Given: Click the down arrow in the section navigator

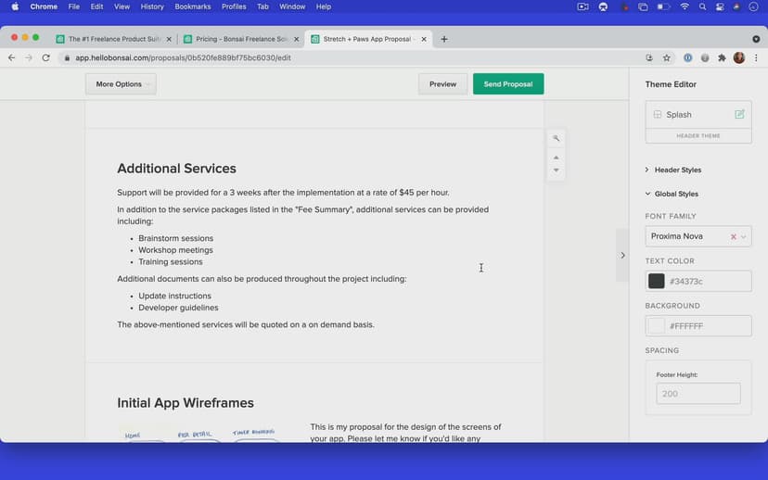Looking at the screenshot, I should 557,171.
